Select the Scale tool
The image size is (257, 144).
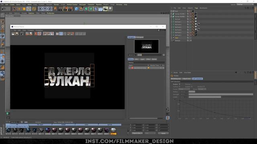tap(24, 9)
